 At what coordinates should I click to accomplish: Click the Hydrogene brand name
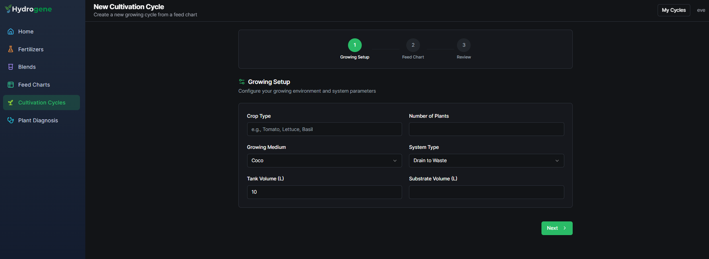[32, 9]
